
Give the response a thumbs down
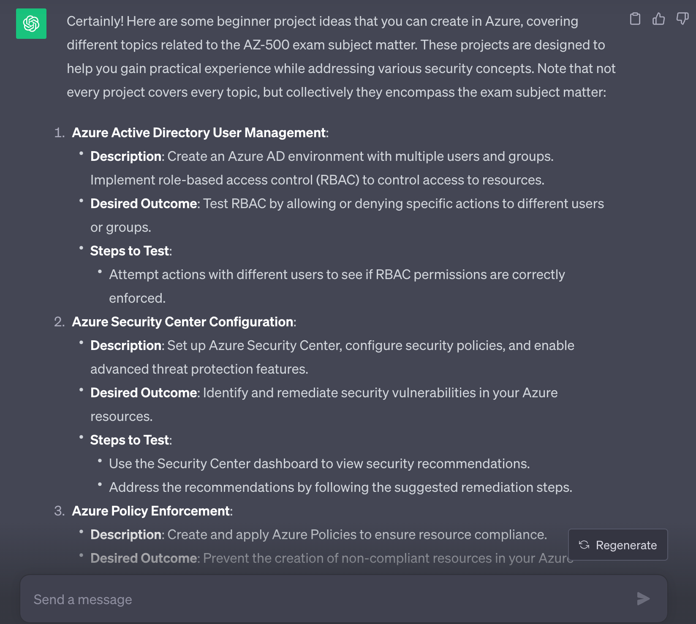pyautogui.click(x=682, y=19)
